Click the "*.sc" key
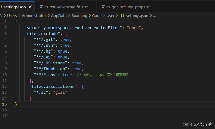Screen dimensions: 215x129 coord(41,92)
